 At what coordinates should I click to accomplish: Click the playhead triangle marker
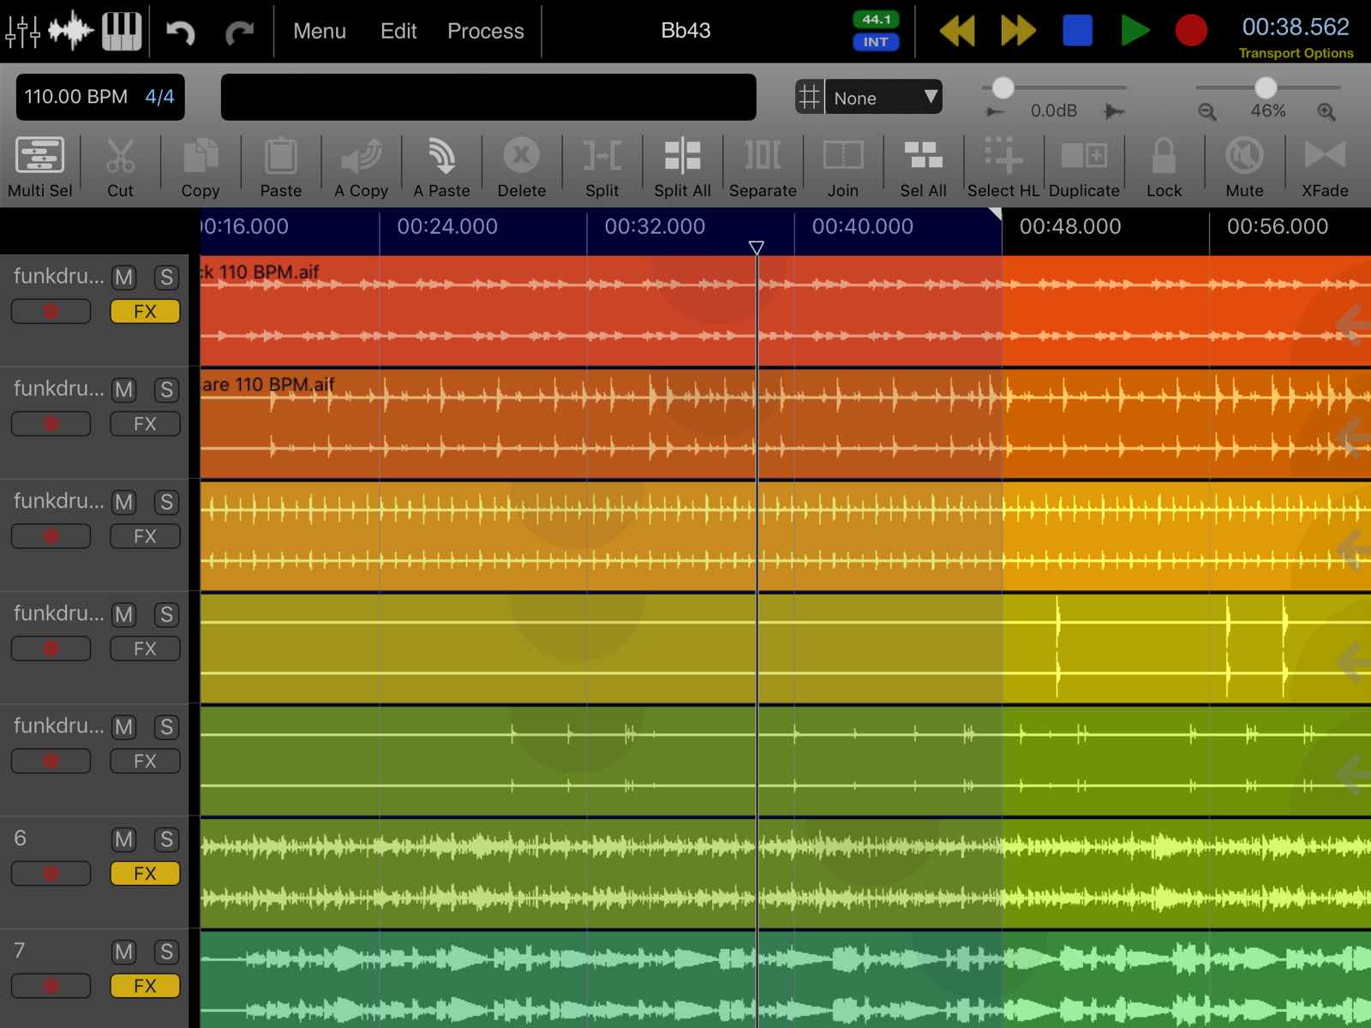[756, 248]
